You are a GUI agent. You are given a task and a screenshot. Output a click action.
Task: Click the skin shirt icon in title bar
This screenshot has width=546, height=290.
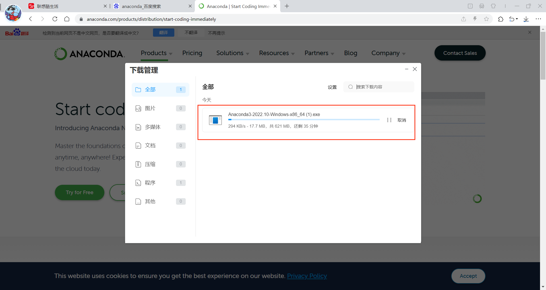coord(493,6)
